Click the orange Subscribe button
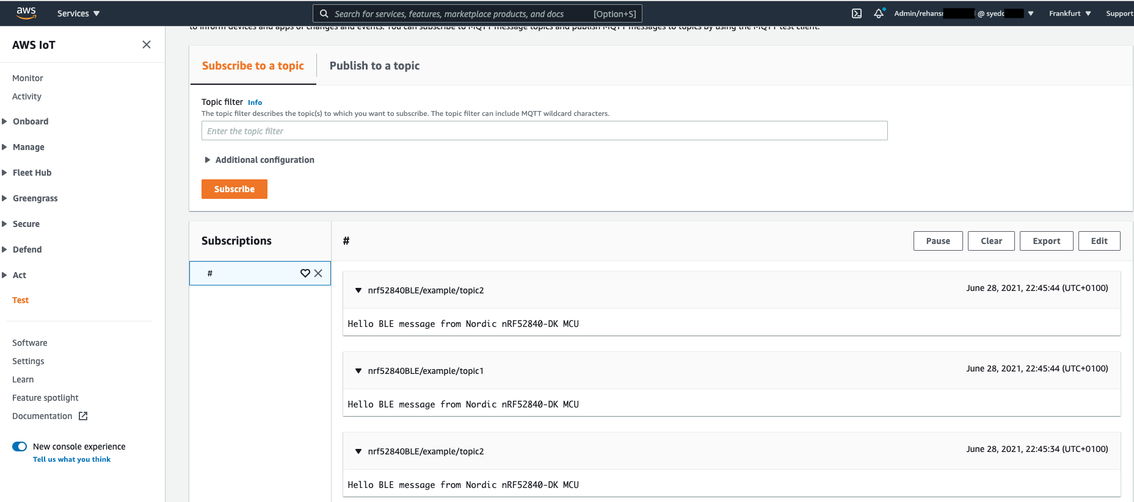 [234, 189]
